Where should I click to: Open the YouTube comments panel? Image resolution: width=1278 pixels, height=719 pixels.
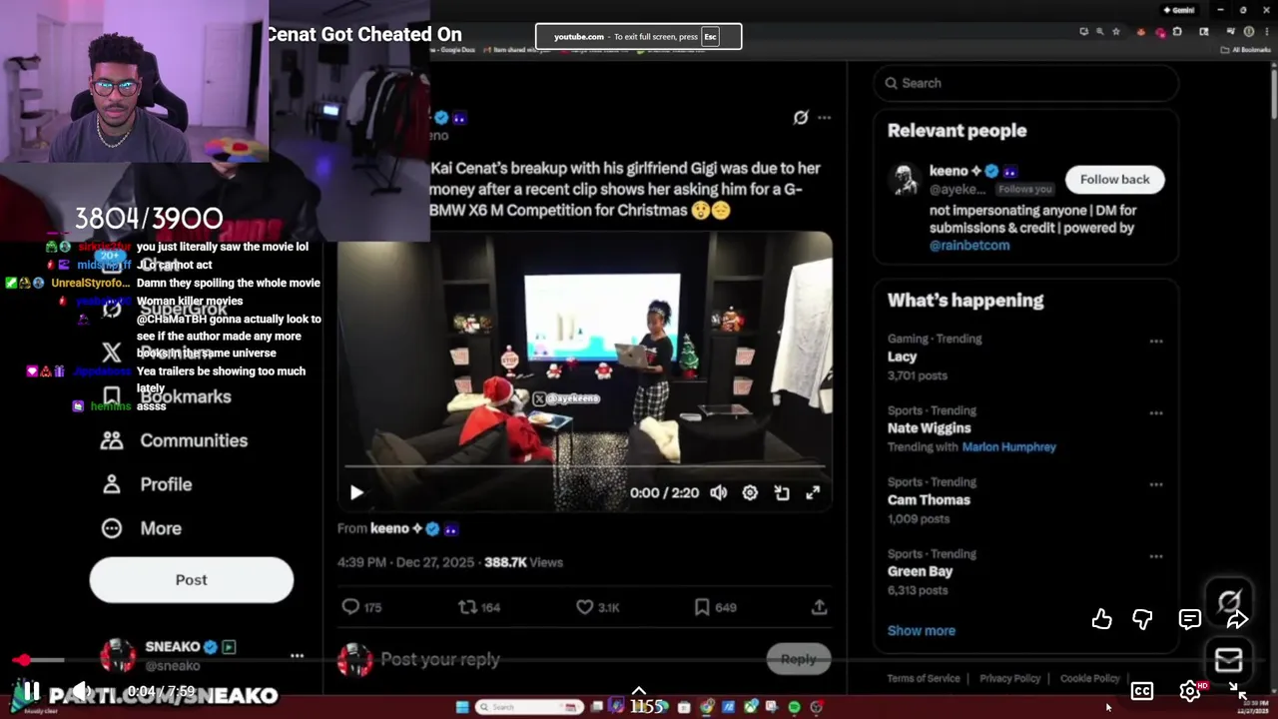pos(1189,619)
